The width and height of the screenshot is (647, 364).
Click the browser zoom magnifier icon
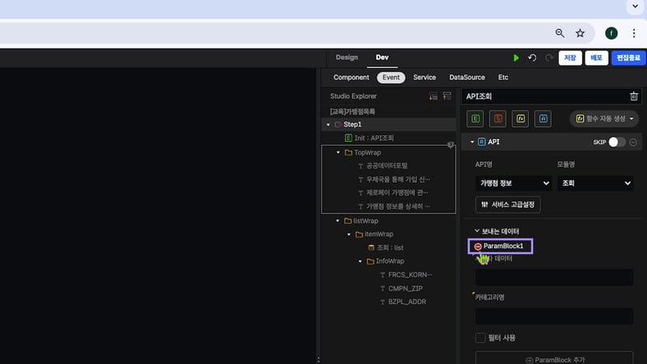pos(560,33)
